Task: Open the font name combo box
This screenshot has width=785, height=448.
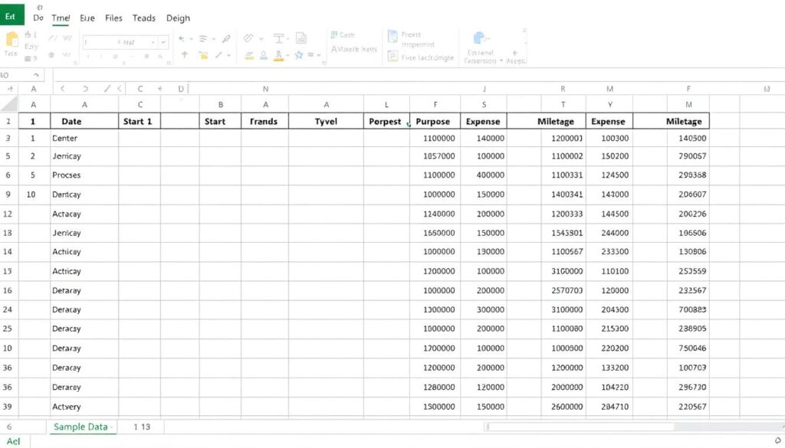Action: [125, 42]
